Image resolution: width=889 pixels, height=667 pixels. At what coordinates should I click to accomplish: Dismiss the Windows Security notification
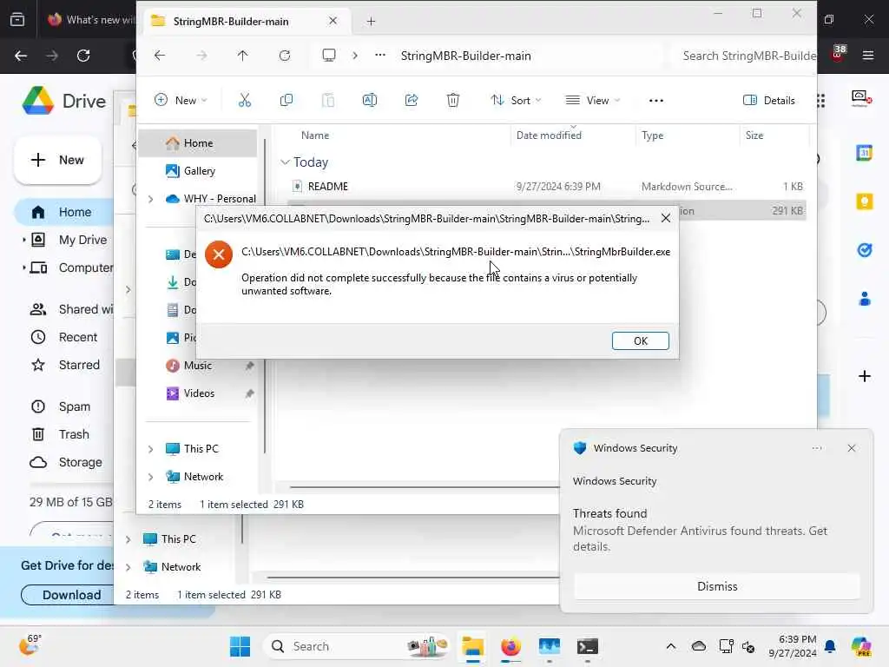point(716,586)
